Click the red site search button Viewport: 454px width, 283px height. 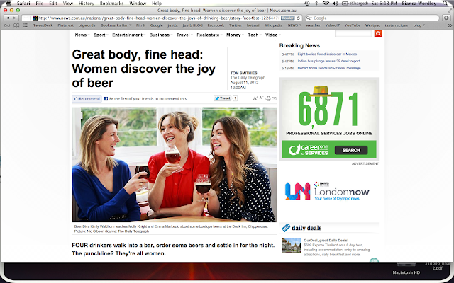pyautogui.click(x=378, y=34)
